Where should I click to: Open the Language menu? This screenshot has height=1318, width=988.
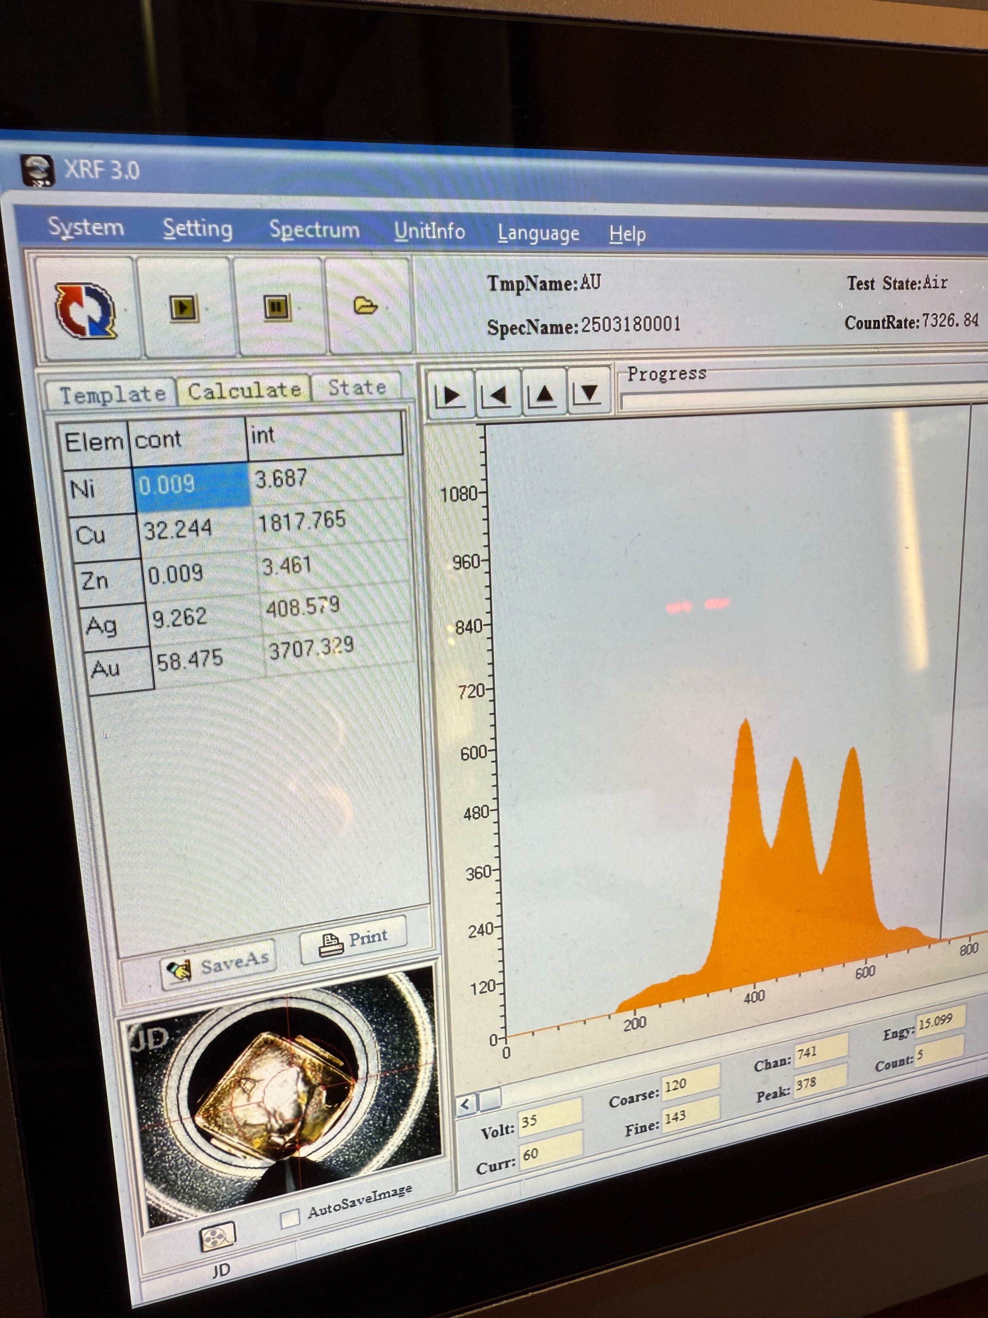(x=538, y=233)
